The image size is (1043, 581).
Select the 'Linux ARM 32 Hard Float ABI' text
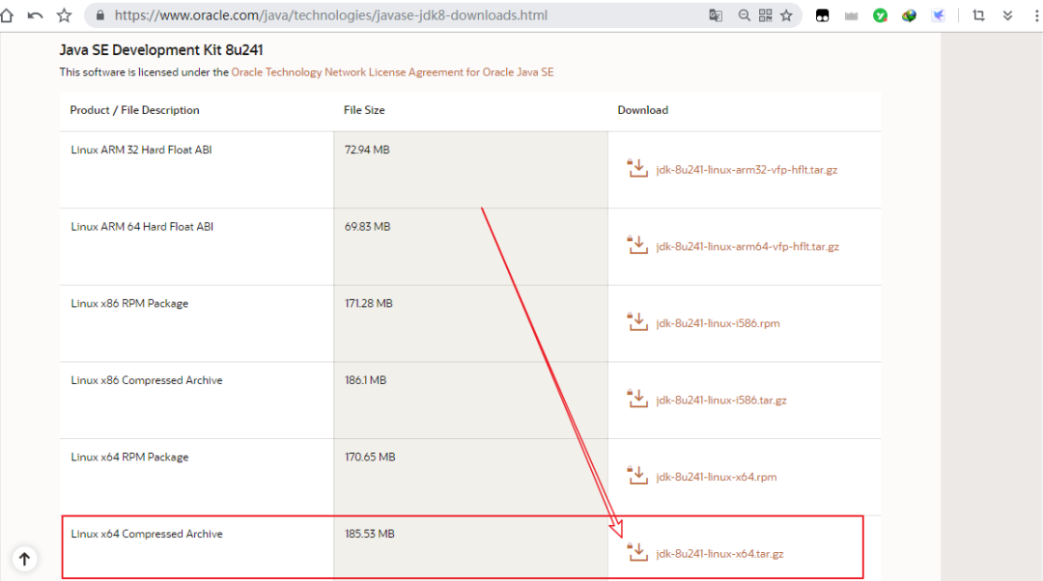point(141,150)
